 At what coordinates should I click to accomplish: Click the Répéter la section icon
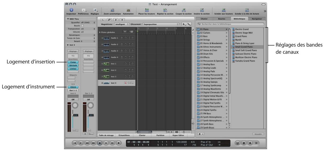pos(166,9)
